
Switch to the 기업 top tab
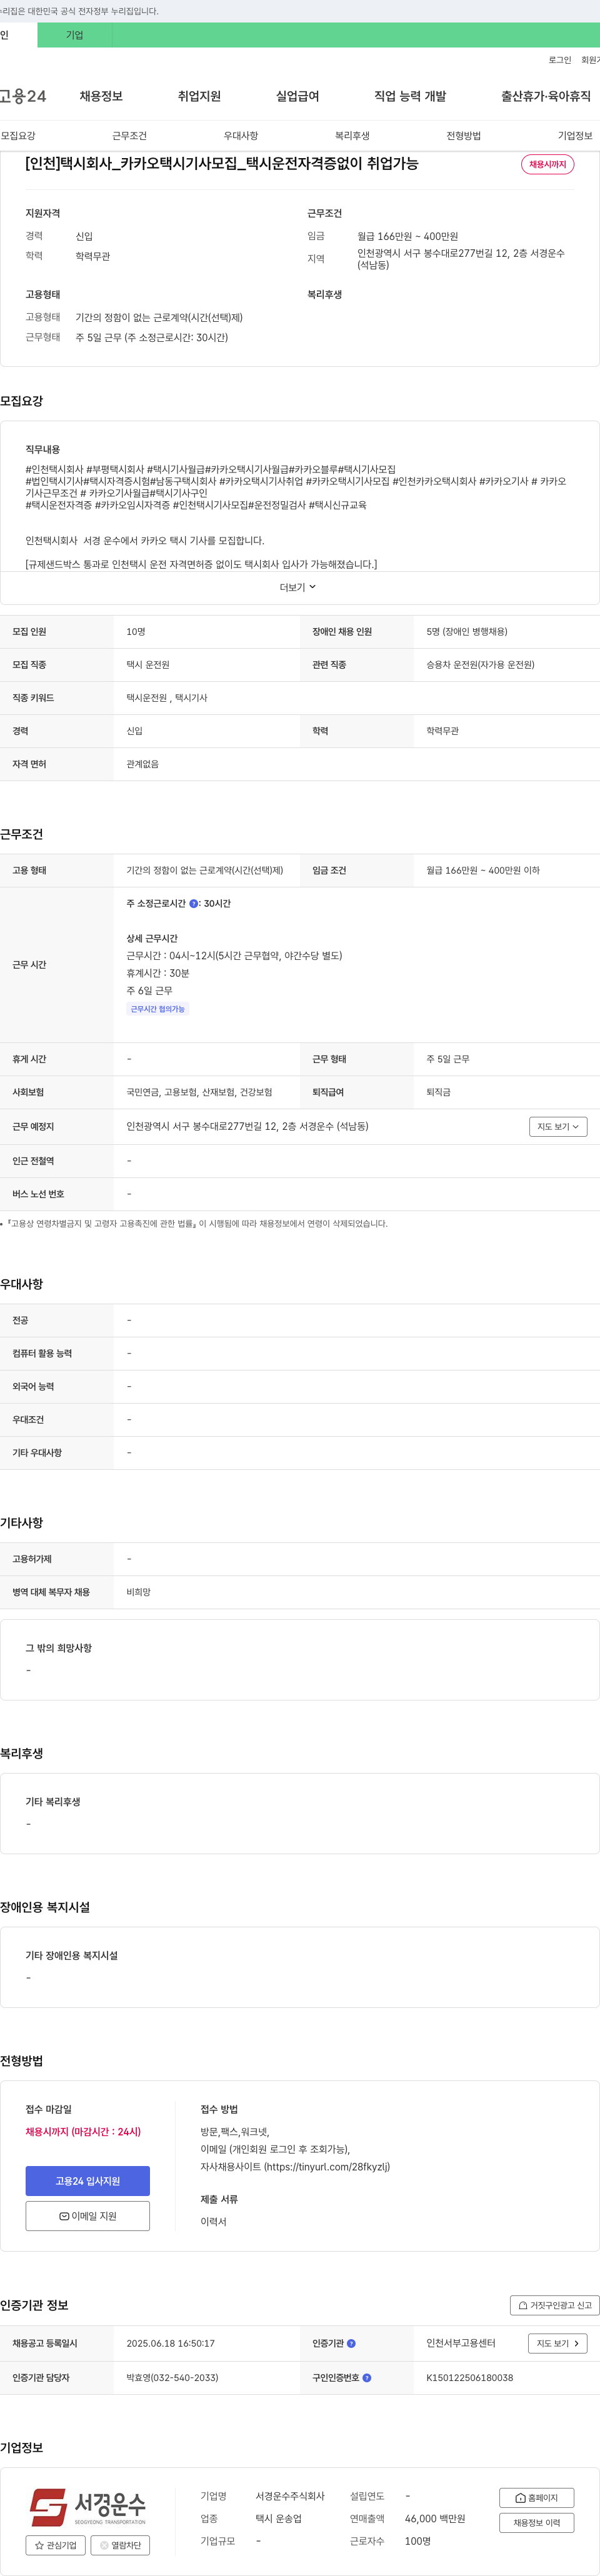pyautogui.click(x=75, y=35)
